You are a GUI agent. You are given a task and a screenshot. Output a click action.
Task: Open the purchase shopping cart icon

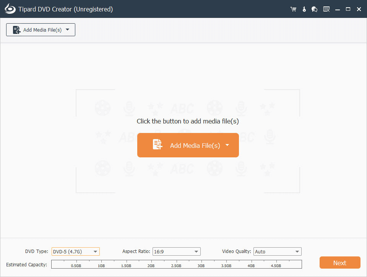click(x=293, y=9)
